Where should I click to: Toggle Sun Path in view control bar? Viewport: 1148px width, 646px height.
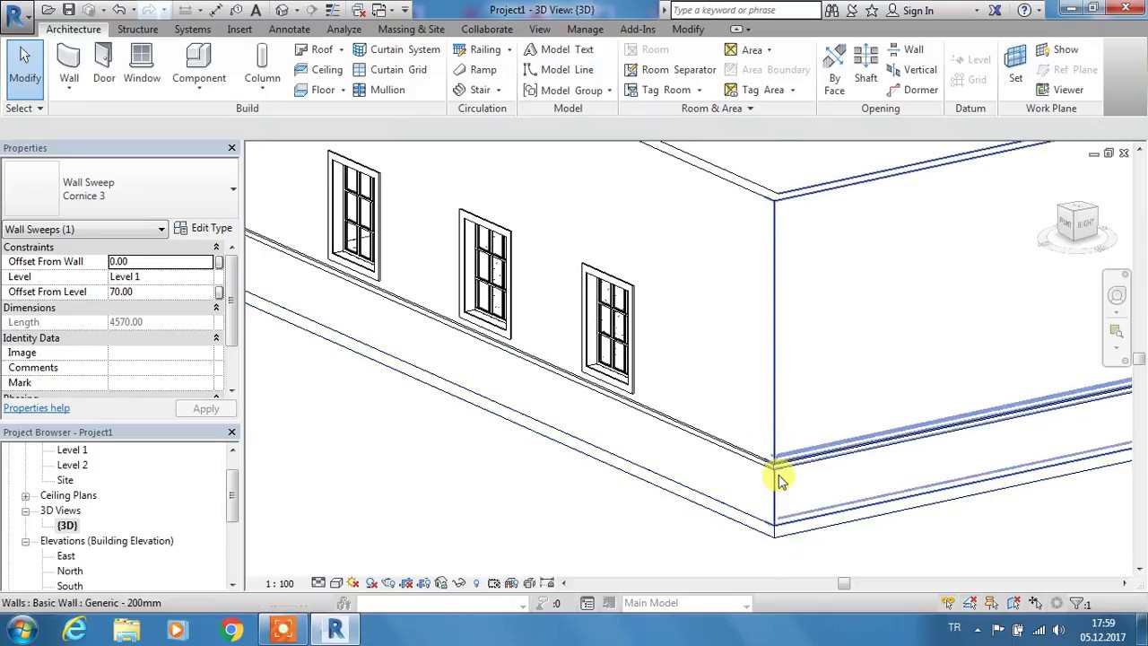pos(353,583)
